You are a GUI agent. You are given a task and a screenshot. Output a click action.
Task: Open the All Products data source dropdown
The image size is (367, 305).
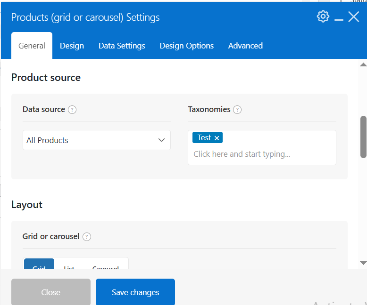96,140
